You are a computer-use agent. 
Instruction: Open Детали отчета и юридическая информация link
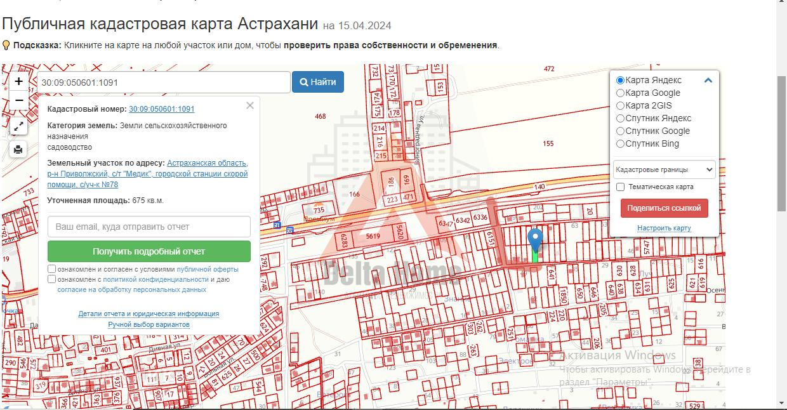[x=149, y=314]
